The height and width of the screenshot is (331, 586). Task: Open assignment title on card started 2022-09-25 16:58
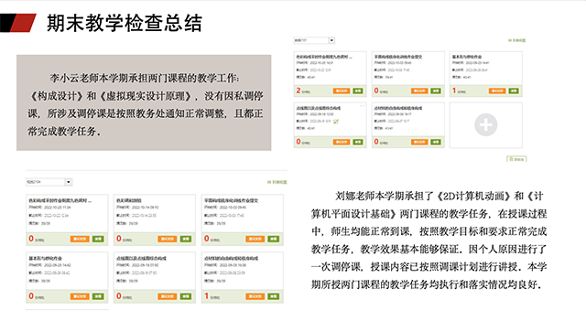pyautogui.click(x=231, y=258)
